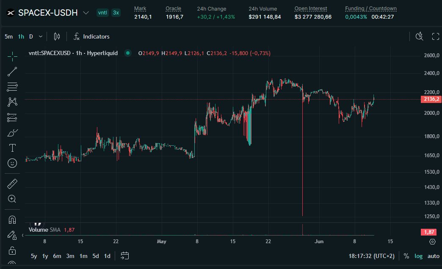The height and width of the screenshot is (269, 442).
Task: Click the SpaceX logo icon
Action: 11,13
